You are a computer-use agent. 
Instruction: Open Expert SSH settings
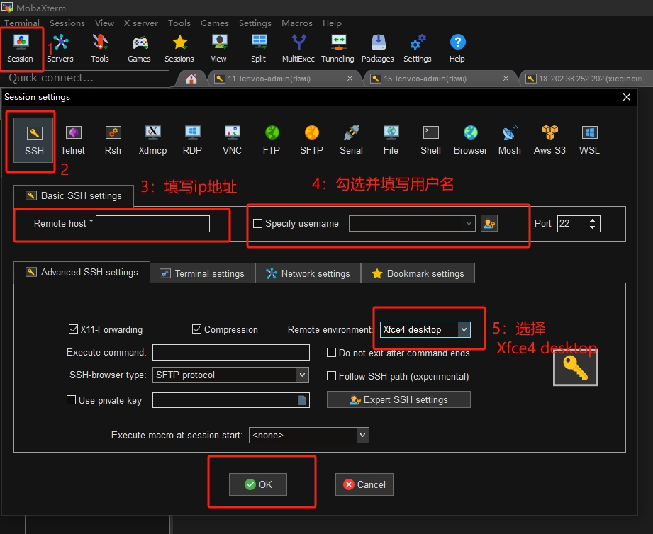point(398,399)
